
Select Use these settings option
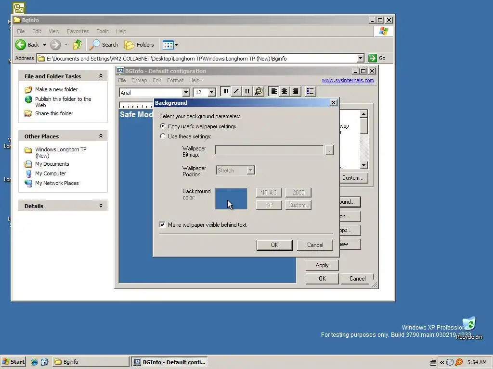point(163,136)
